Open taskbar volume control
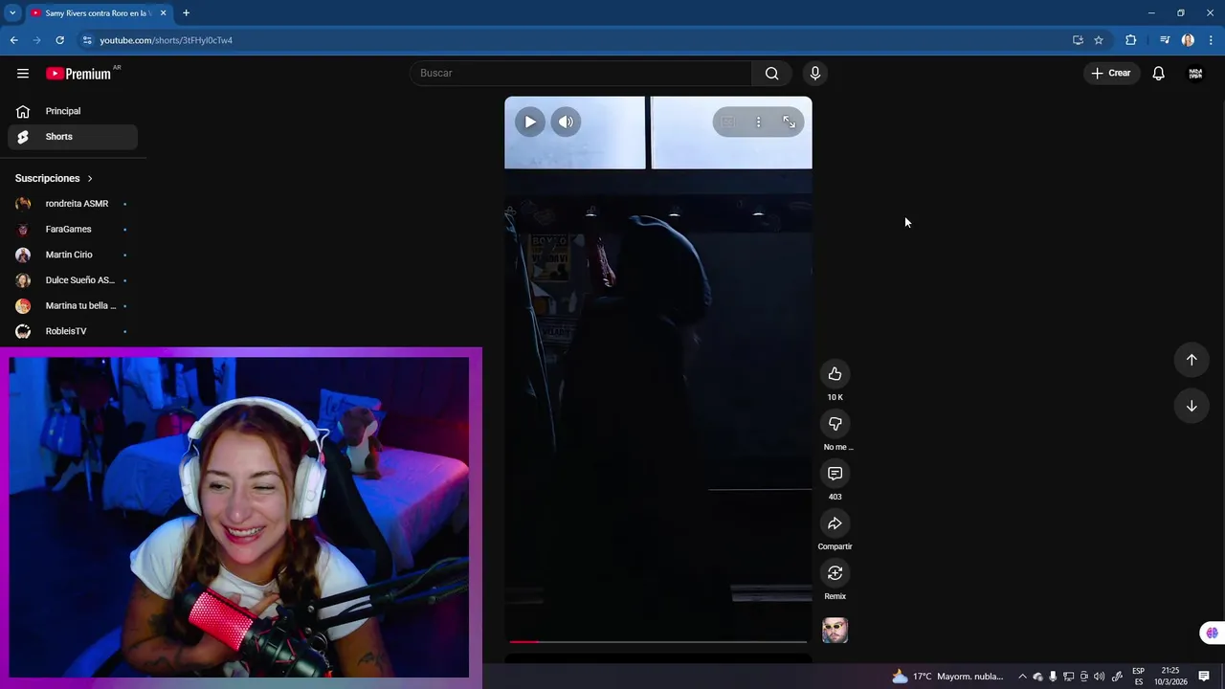 [1099, 677]
